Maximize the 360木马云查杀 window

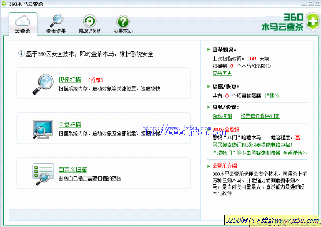(310, 3)
